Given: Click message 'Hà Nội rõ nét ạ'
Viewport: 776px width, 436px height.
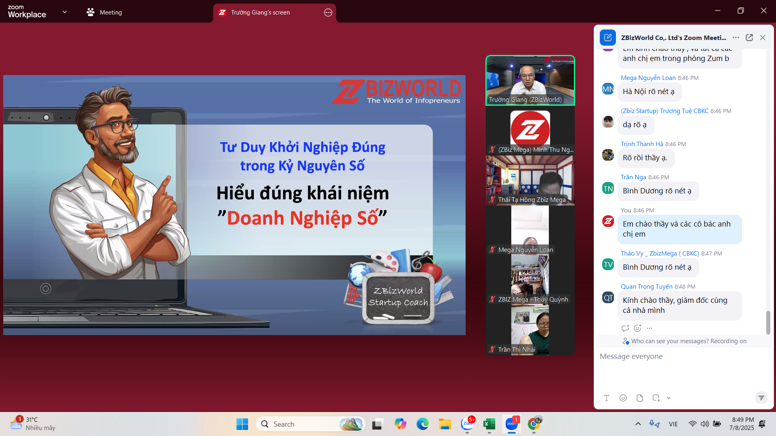Looking at the screenshot, I should pyautogui.click(x=649, y=92).
